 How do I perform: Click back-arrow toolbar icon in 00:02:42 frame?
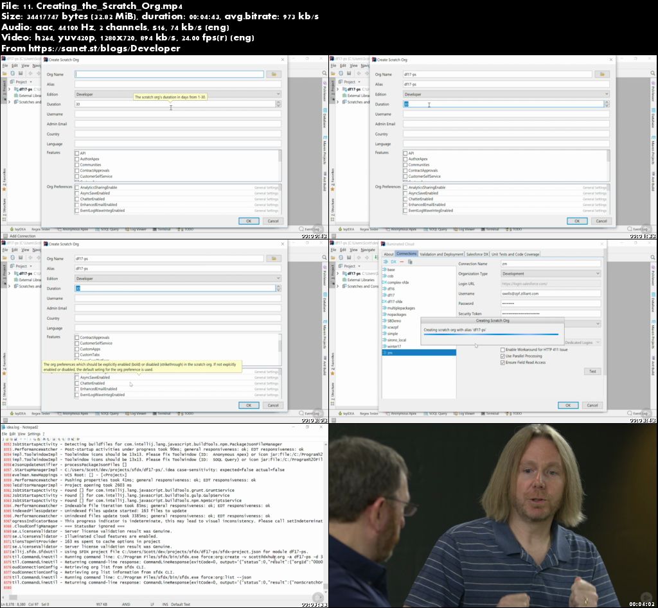[359, 257]
